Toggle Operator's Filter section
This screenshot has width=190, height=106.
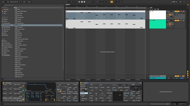(58, 90)
